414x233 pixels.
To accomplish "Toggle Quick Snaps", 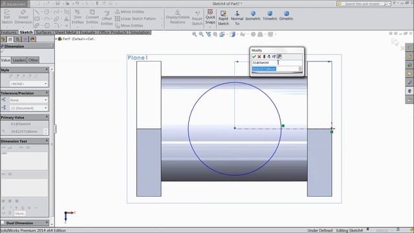I will tap(210, 17).
